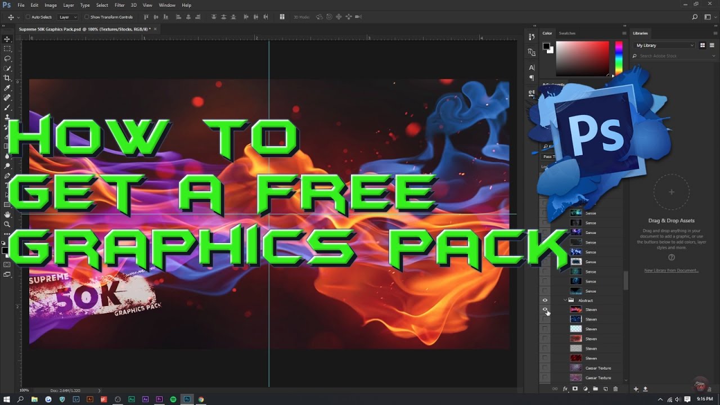Select the Brush tool
720x405 pixels.
(7, 107)
